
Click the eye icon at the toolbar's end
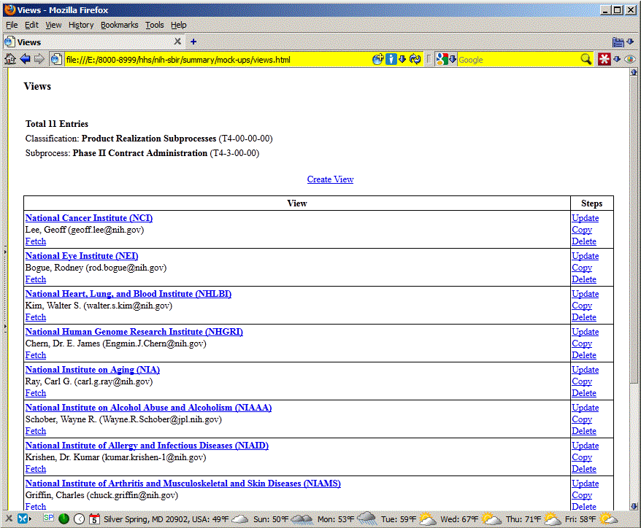pos(630,60)
